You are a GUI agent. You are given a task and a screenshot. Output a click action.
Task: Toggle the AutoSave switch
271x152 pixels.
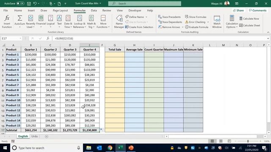pyautogui.click(x=20, y=3)
